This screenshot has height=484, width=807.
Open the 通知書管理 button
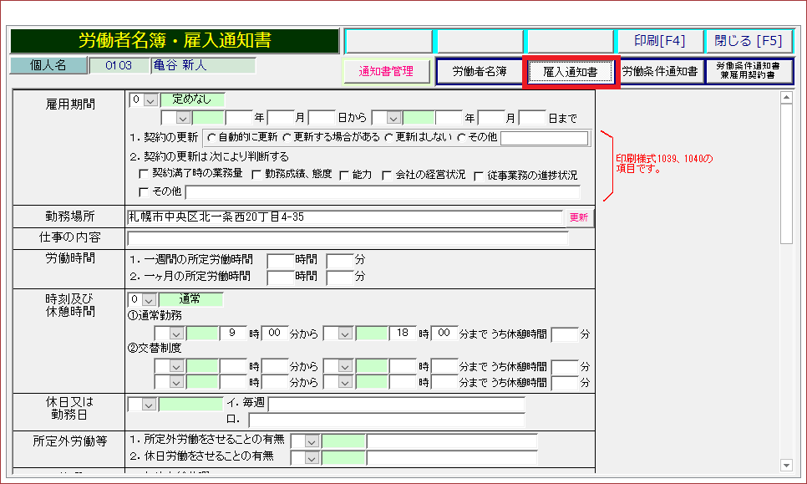pyautogui.click(x=386, y=72)
